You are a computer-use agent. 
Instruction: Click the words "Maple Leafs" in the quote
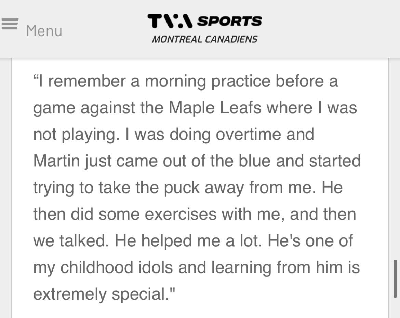pos(215,108)
